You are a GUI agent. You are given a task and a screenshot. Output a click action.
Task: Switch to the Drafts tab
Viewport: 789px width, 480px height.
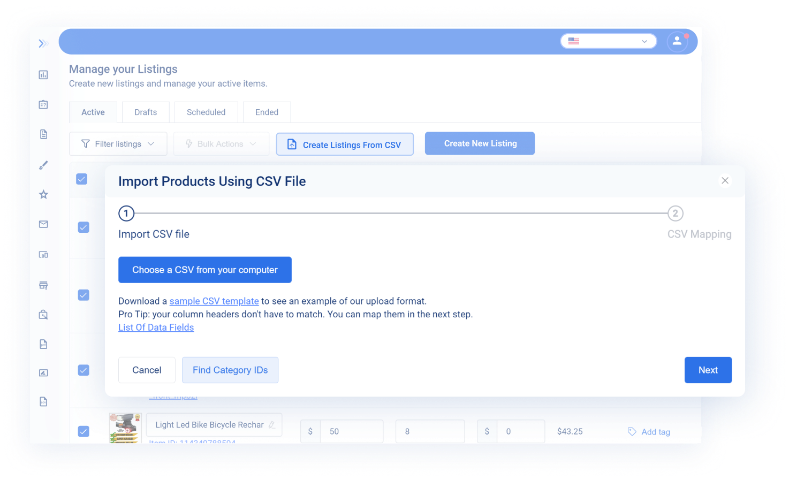click(x=145, y=112)
